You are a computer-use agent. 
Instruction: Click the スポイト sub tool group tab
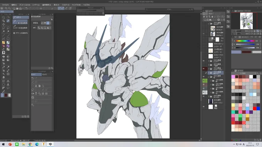click(x=21, y=17)
